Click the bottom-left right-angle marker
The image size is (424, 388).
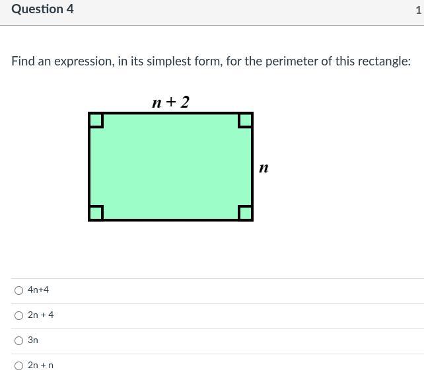(96, 212)
